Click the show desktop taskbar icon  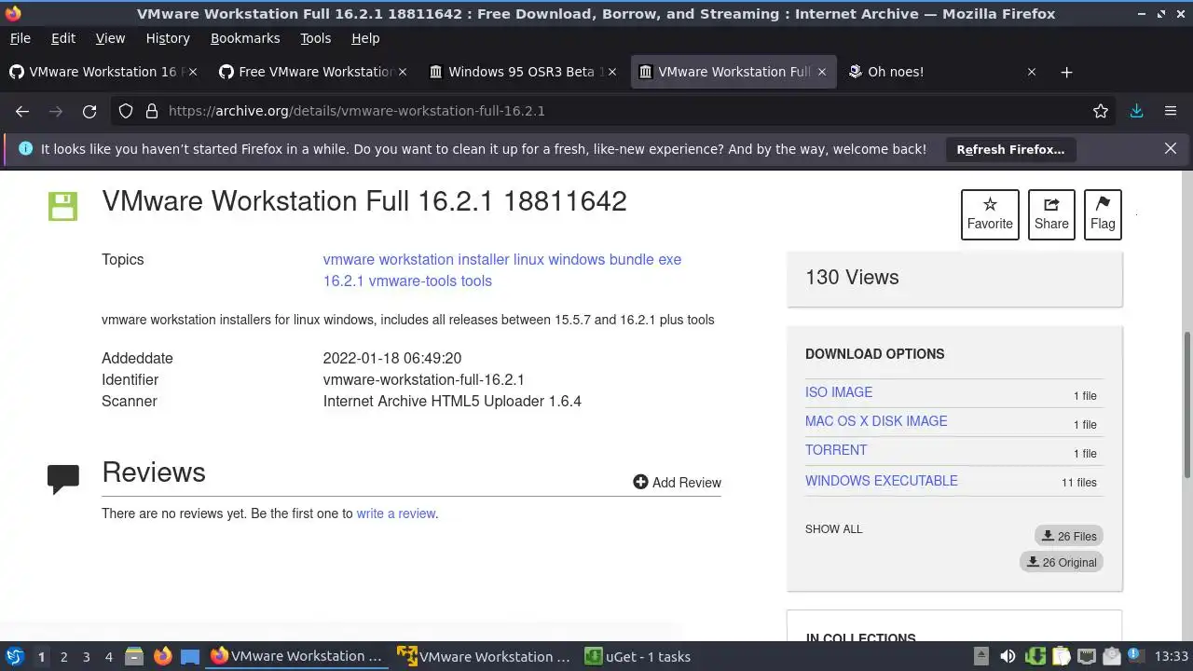(190, 657)
